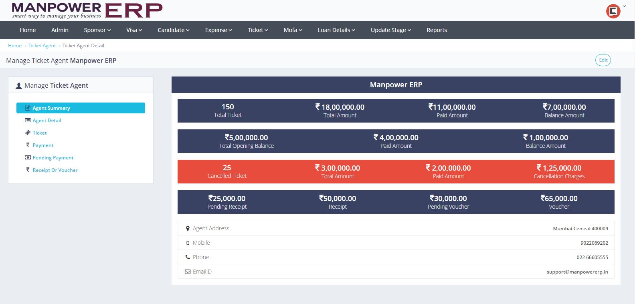This screenshot has width=635, height=304.
Task: Click the Mobile phone device icon
Action: point(188,243)
